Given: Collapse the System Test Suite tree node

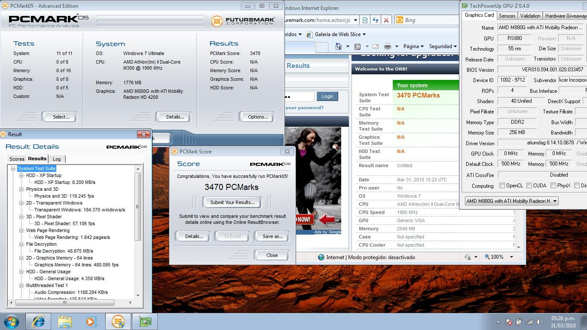Looking at the screenshot, I should (x=13, y=168).
